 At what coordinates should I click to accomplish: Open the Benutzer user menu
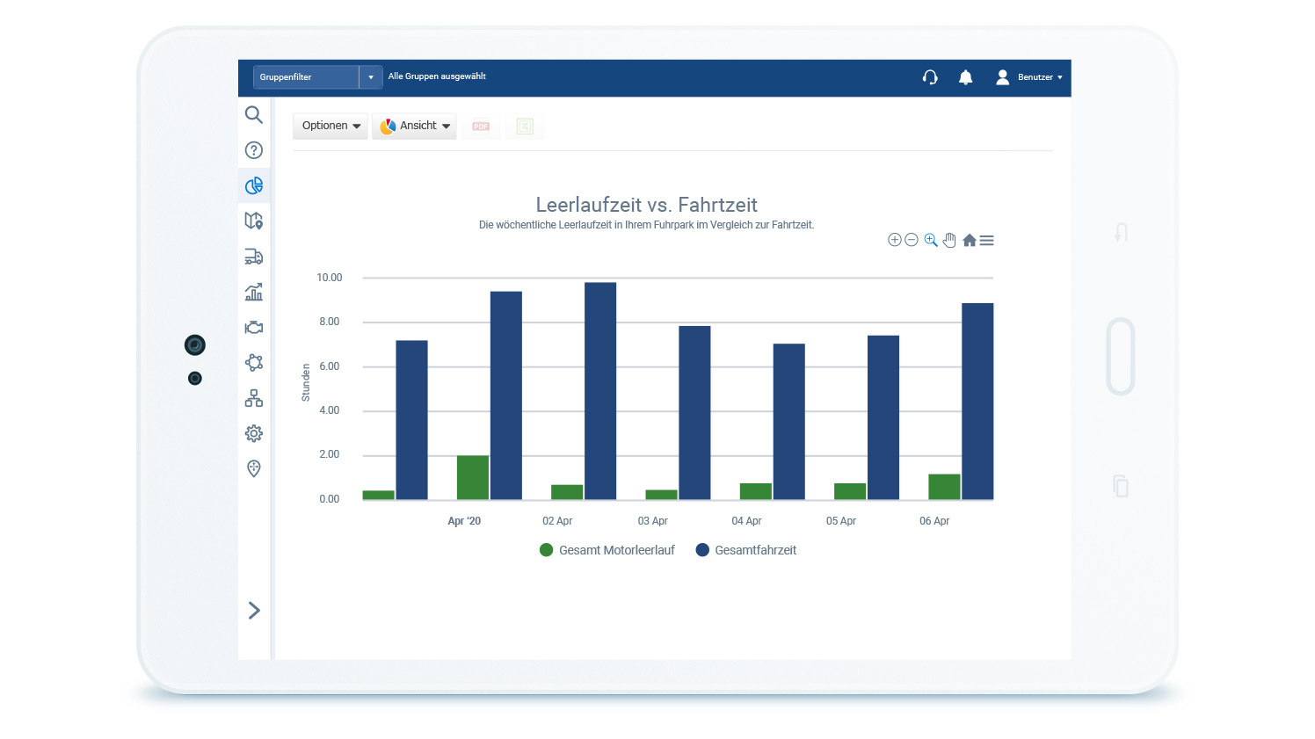tap(1028, 77)
